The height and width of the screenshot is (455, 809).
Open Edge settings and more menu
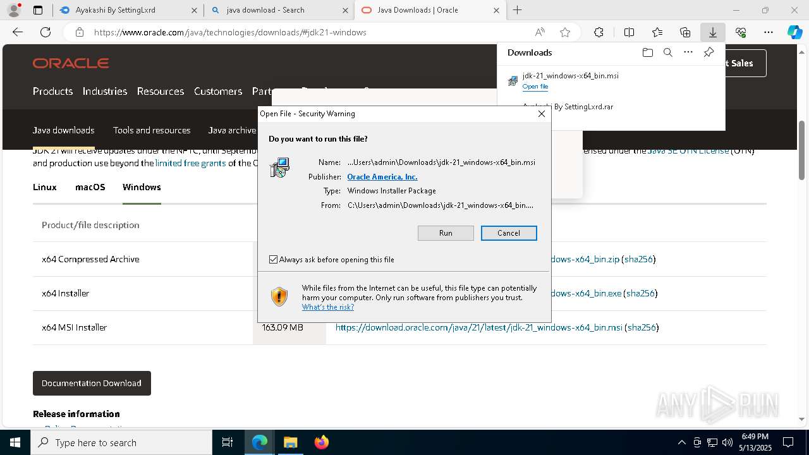tap(769, 32)
